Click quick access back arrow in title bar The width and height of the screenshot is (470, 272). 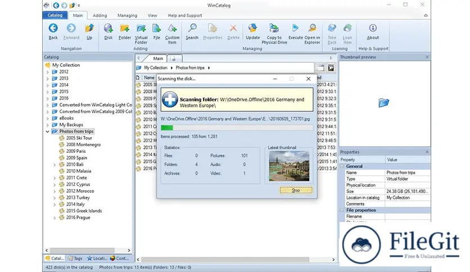(56, 5)
